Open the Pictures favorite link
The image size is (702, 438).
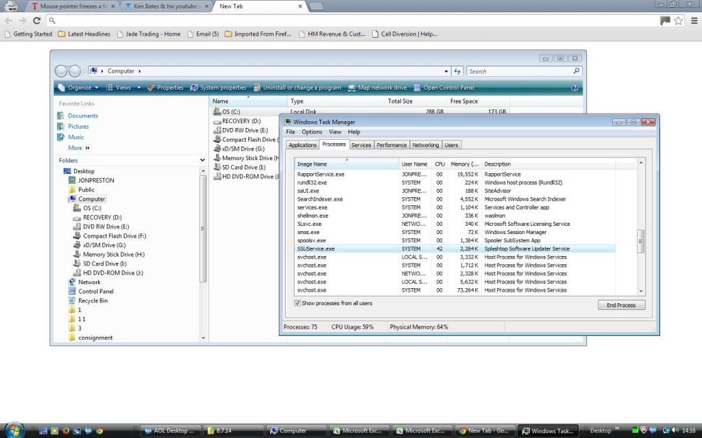(78, 127)
